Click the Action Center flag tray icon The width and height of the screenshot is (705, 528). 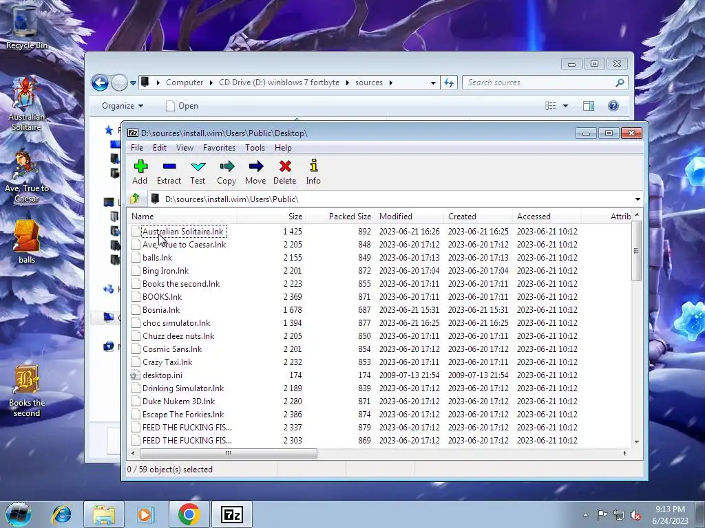pos(602,514)
